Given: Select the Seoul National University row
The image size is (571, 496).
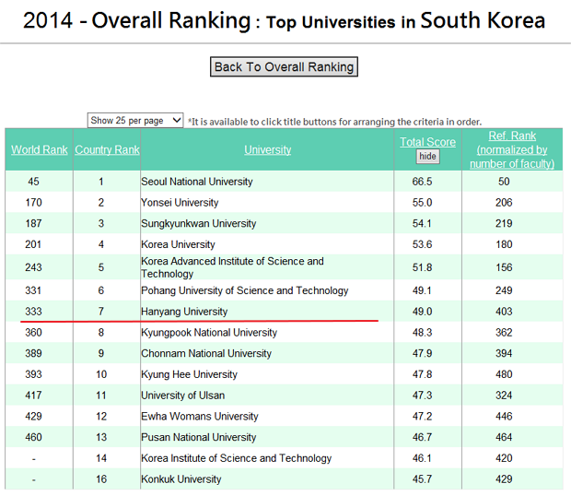Looking at the screenshot, I should click(196, 182).
